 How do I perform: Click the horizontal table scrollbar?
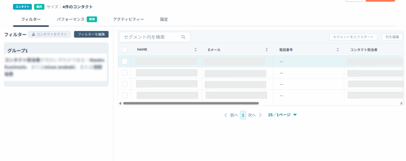190,103
